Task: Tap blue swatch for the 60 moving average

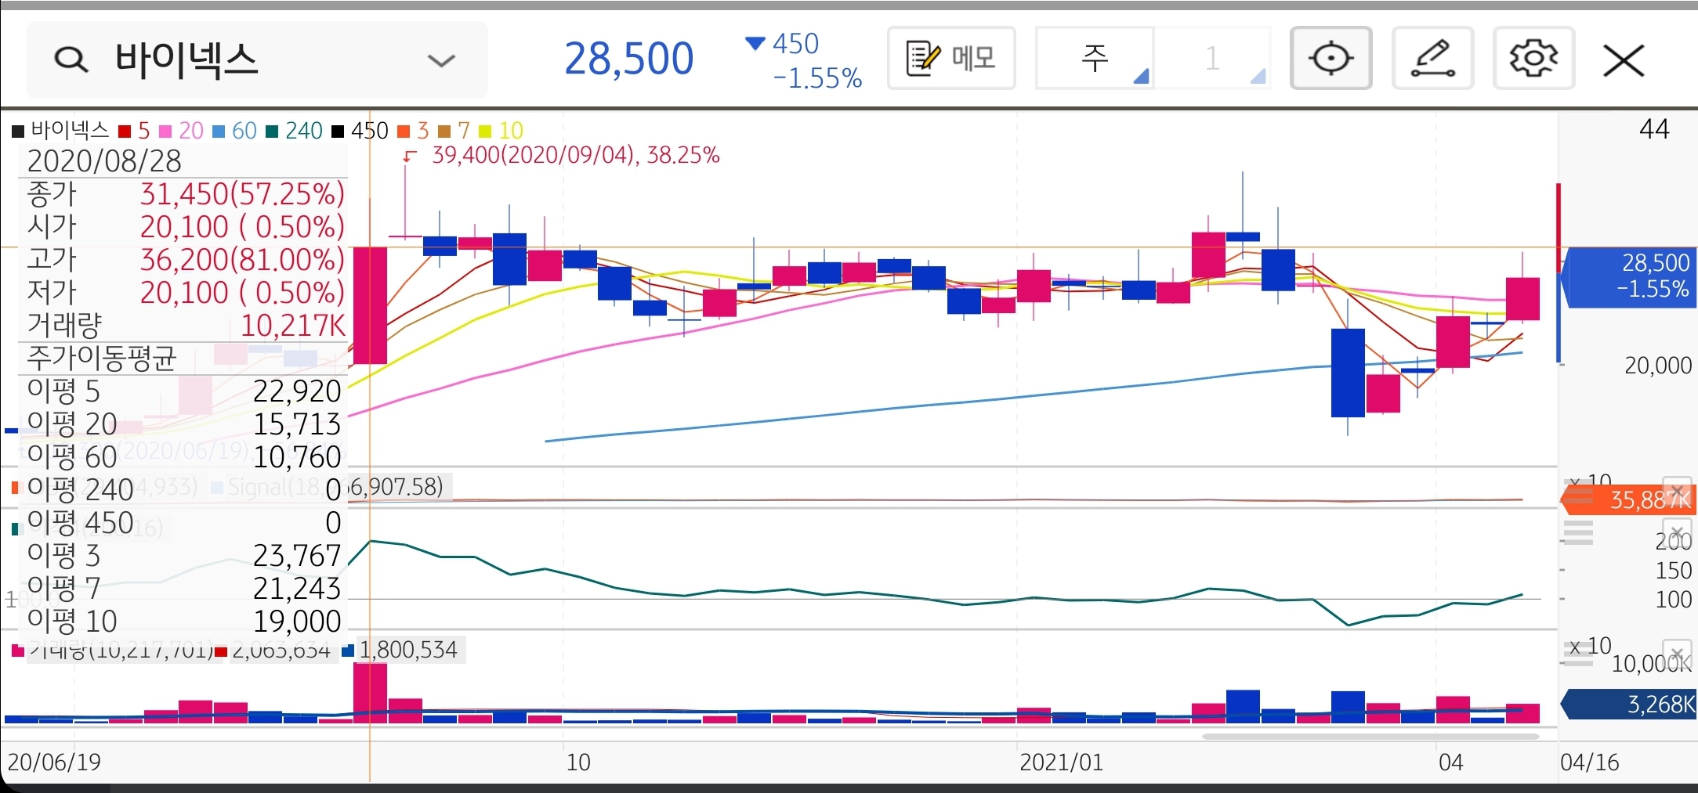Action: pos(219,131)
